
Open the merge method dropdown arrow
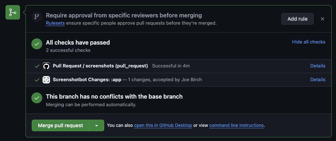pyautogui.click(x=97, y=125)
